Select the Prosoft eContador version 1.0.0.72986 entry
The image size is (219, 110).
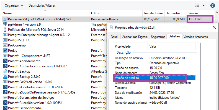click(35, 87)
